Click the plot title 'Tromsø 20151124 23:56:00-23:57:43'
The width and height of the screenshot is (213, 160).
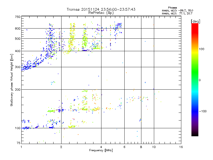[101, 9]
